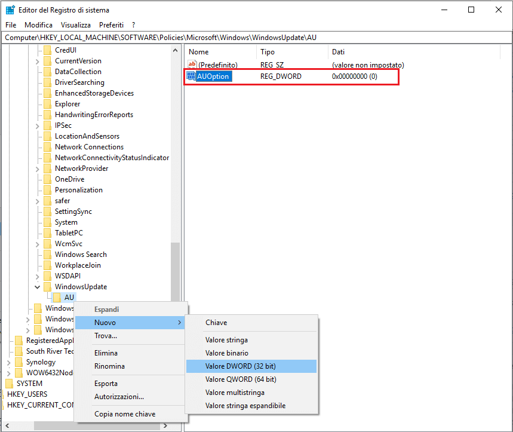This screenshot has height=432, width=513.
Task: Expand the WcmSvc key
Action: pyautogui.click(x=37, y=244)
